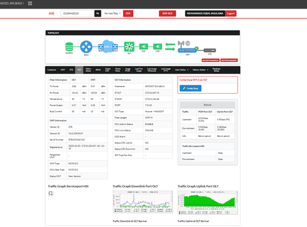Click the wireless antenna icon above ONT

click(x=181, y=44)
